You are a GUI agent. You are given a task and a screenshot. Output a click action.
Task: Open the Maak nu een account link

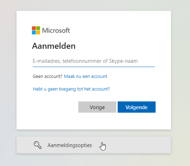tap(85, 77)
